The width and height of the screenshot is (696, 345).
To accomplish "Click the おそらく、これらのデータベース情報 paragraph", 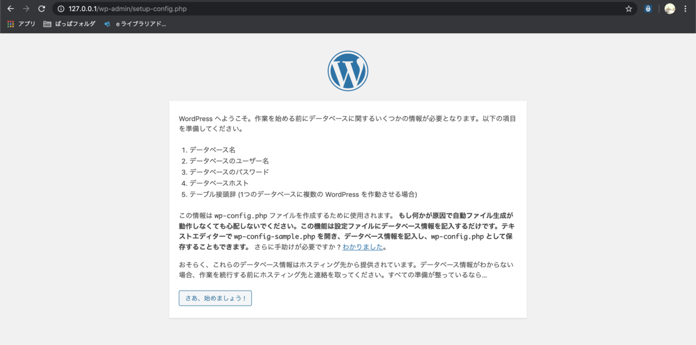I will click(x=346, y=270).
